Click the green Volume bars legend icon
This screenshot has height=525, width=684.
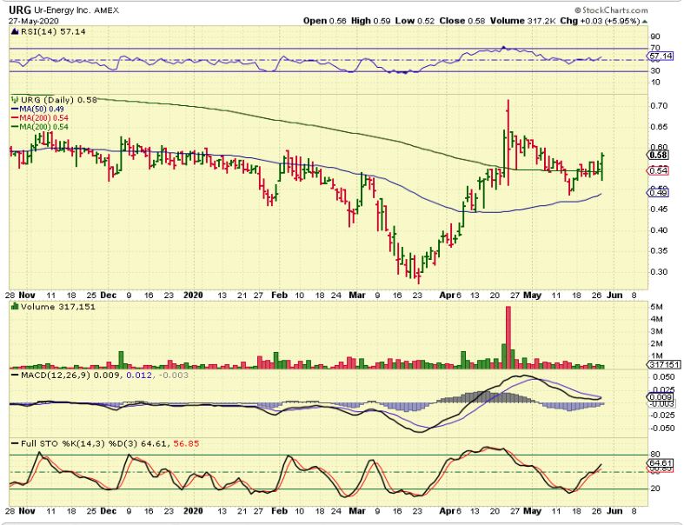coord(13,306)
